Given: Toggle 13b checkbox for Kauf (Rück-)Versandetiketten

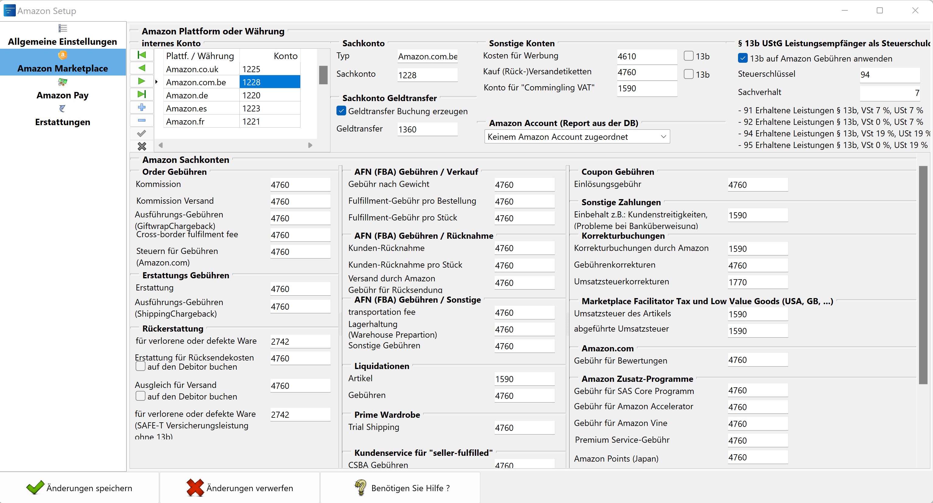Looking at the screenshot, I should (688, 74).
